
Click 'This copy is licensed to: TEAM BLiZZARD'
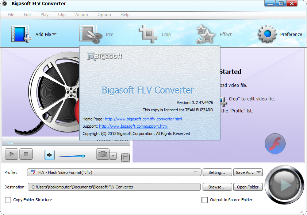[178, 110]
